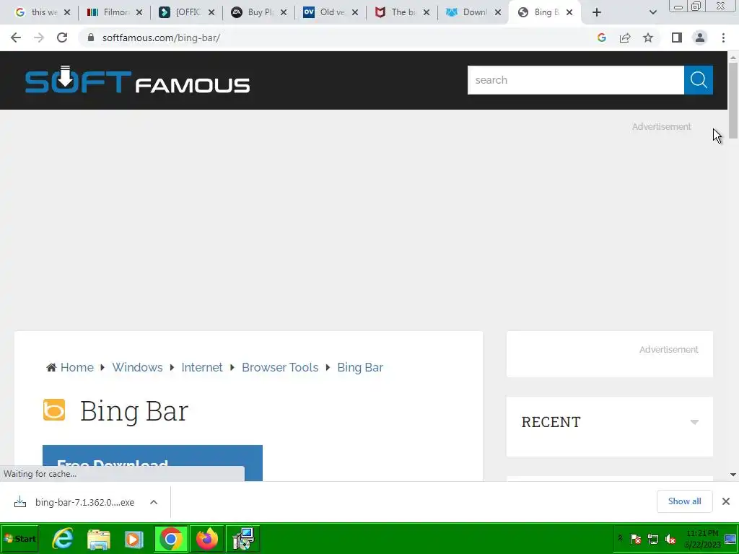Viewport: 739px width, 554px height.
Task: Click the Show all downloads button
Action: click(x=684, y=501)
